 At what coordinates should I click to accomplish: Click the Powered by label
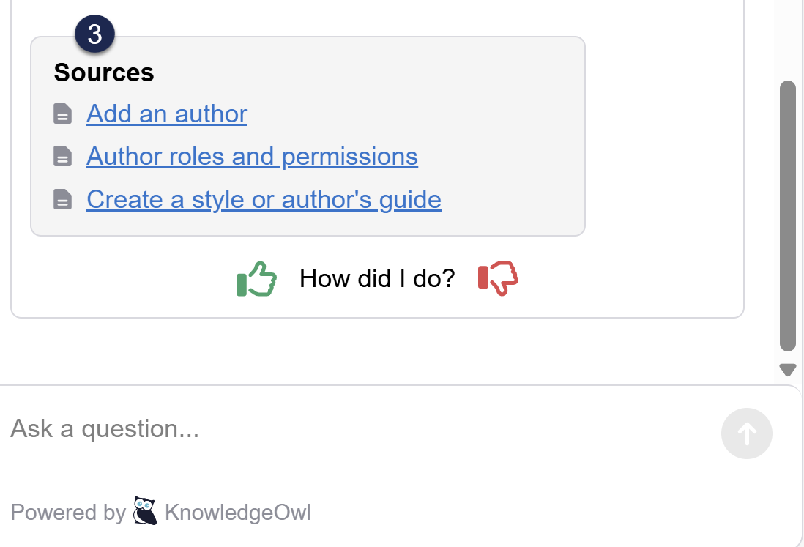tap(68, 513)
